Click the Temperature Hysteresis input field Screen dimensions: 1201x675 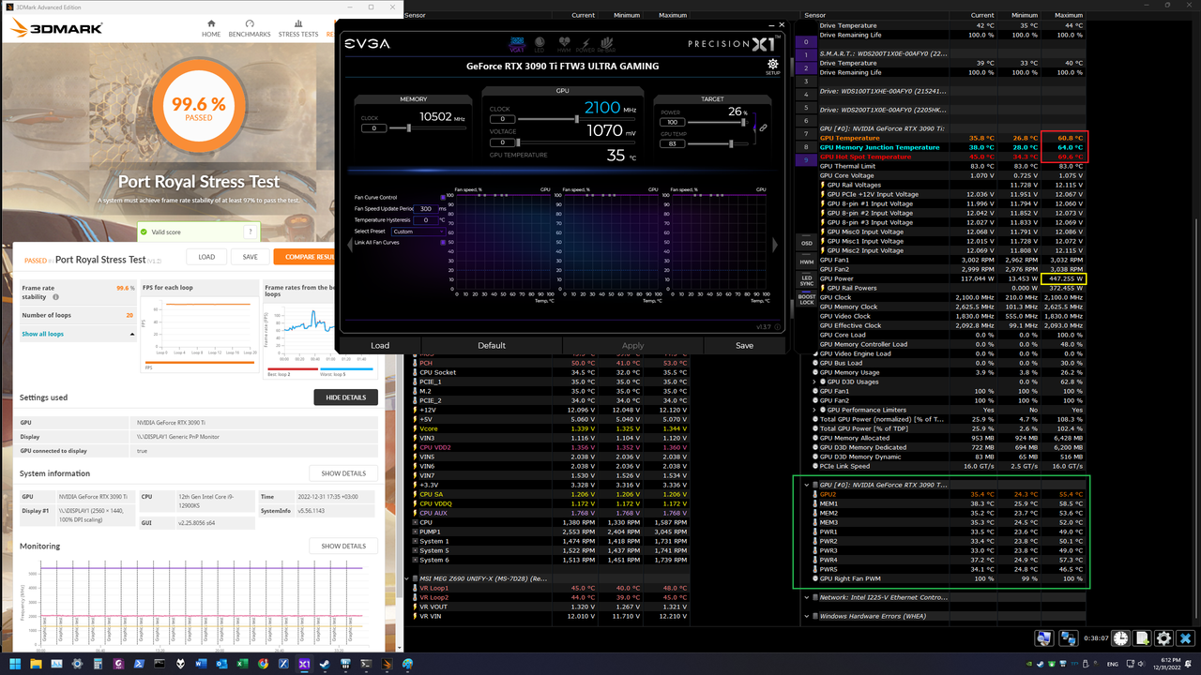pyautogui.click(x=426, y=220)
